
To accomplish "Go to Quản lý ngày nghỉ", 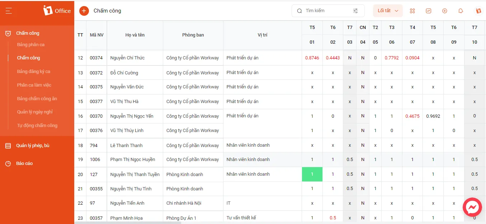I will click(x=35, y=112).
